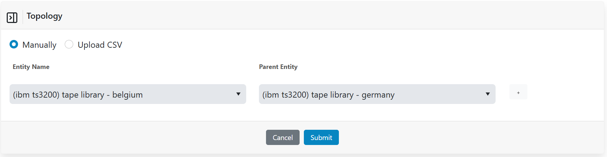The image size is (607, 157).
Task: Click the Parent Entity field label
Action: click(x=278, y=67)
